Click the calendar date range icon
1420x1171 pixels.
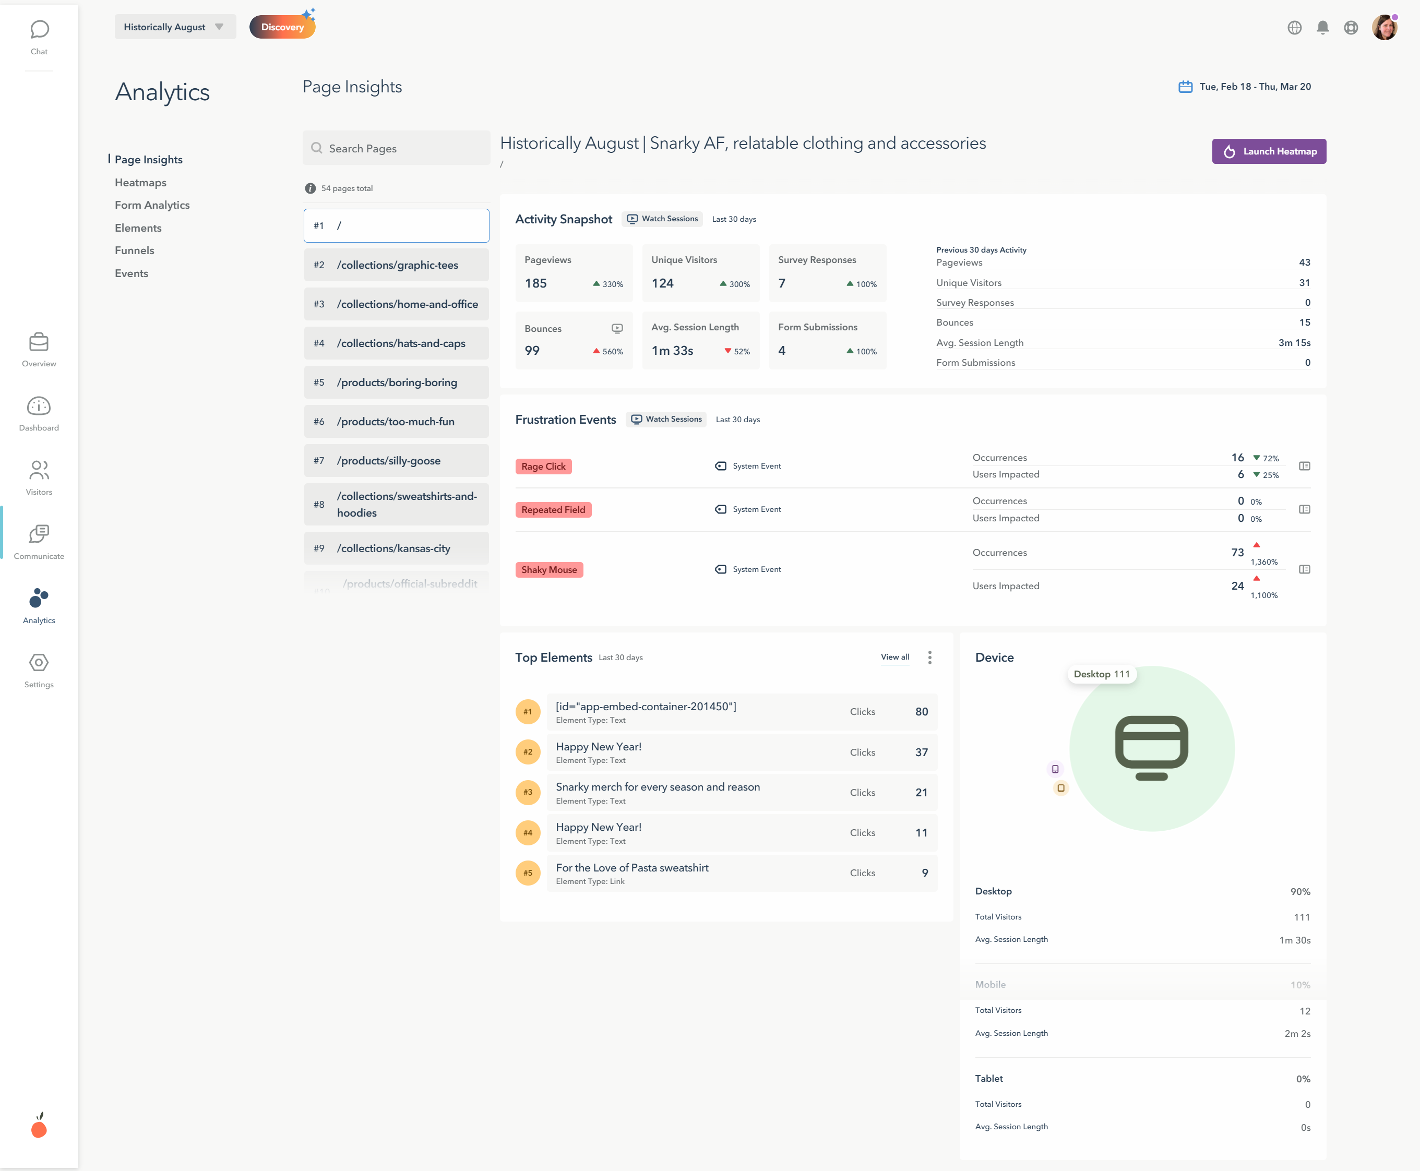[1185, 87]
